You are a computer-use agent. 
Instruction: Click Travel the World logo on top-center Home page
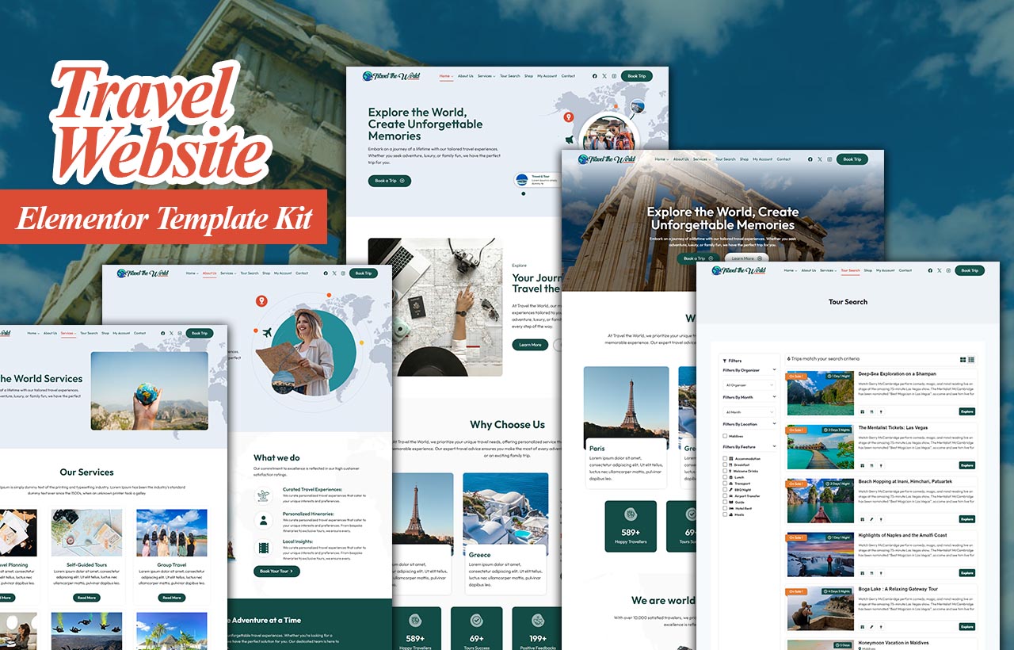point(391,76)
